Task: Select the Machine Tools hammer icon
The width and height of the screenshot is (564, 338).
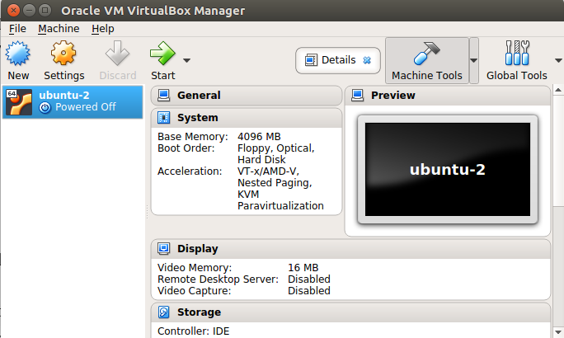Action: 426,54
